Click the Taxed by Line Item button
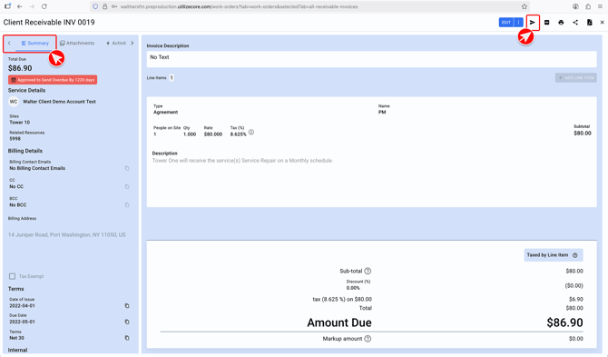 [x=554, y=255]
